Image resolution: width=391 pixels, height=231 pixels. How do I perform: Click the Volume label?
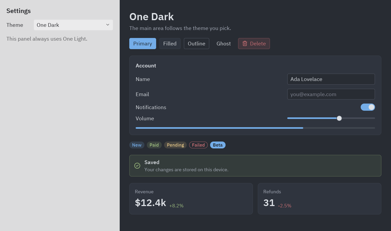(x=145, y=118)
